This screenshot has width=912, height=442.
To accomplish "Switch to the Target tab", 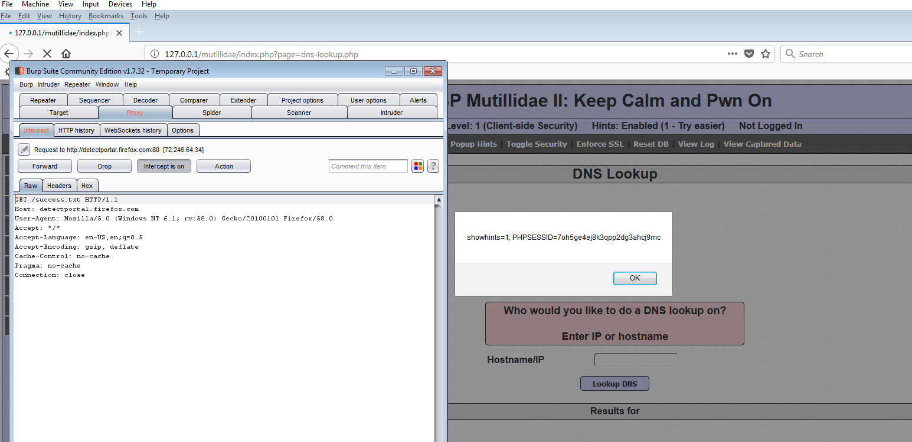I will [58, 113].
